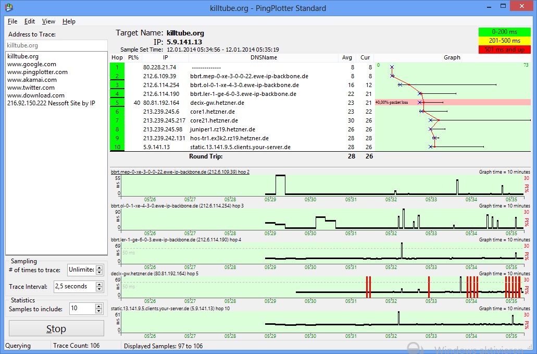This screenshot has height=354, width=537.
Task: Open the '# of times to trace' combo box
Action: click(81, 270)
